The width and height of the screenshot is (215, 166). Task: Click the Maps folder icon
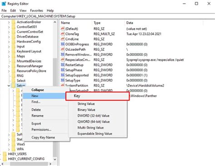tap(14, 56)
